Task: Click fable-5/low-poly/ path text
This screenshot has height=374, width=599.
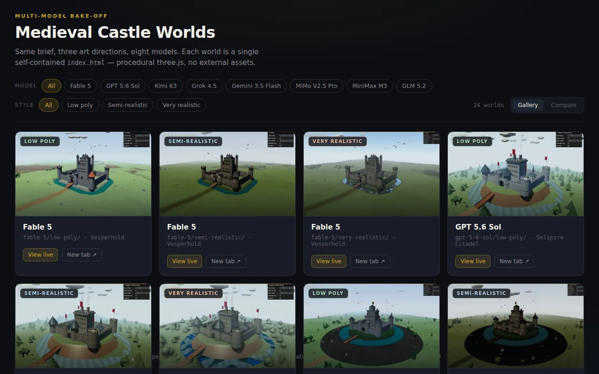Action: [x=51, y=237]
